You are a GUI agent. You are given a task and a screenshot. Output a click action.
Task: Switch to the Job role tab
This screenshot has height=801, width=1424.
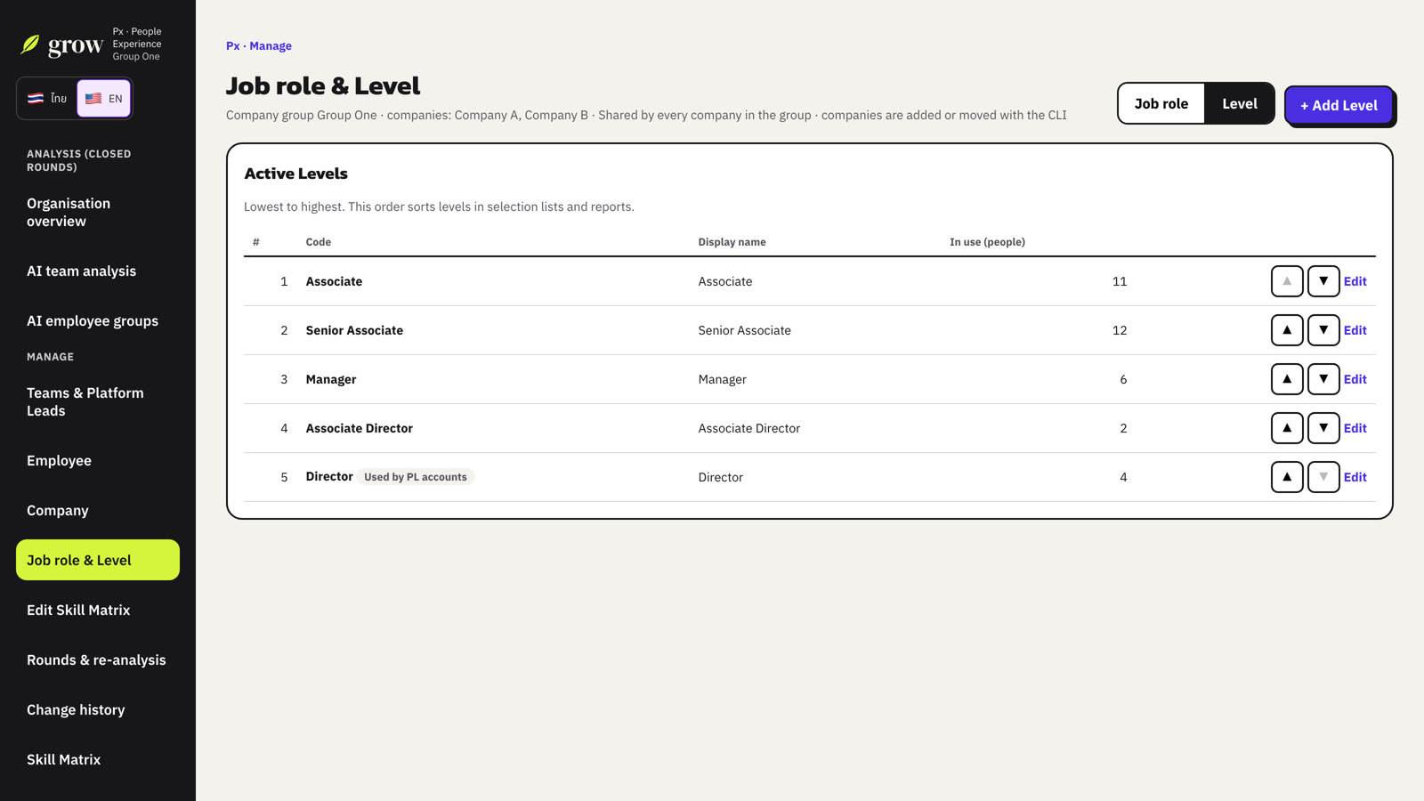1161,103
